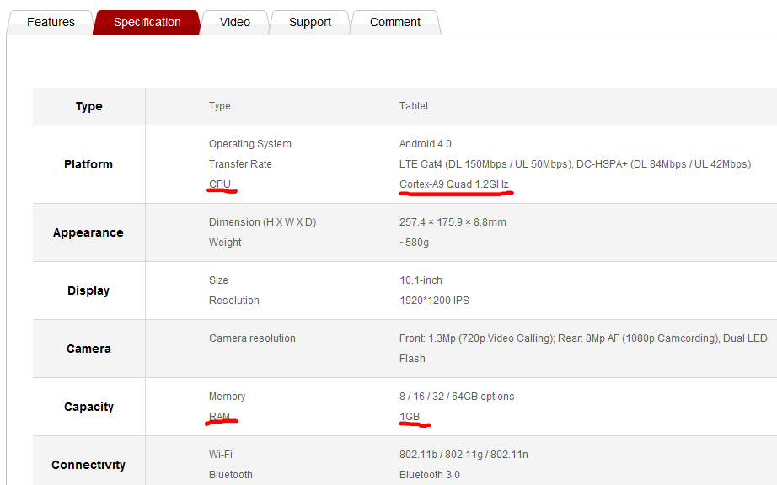
Task: Open the Comment tab
Action: coord(395,22)
